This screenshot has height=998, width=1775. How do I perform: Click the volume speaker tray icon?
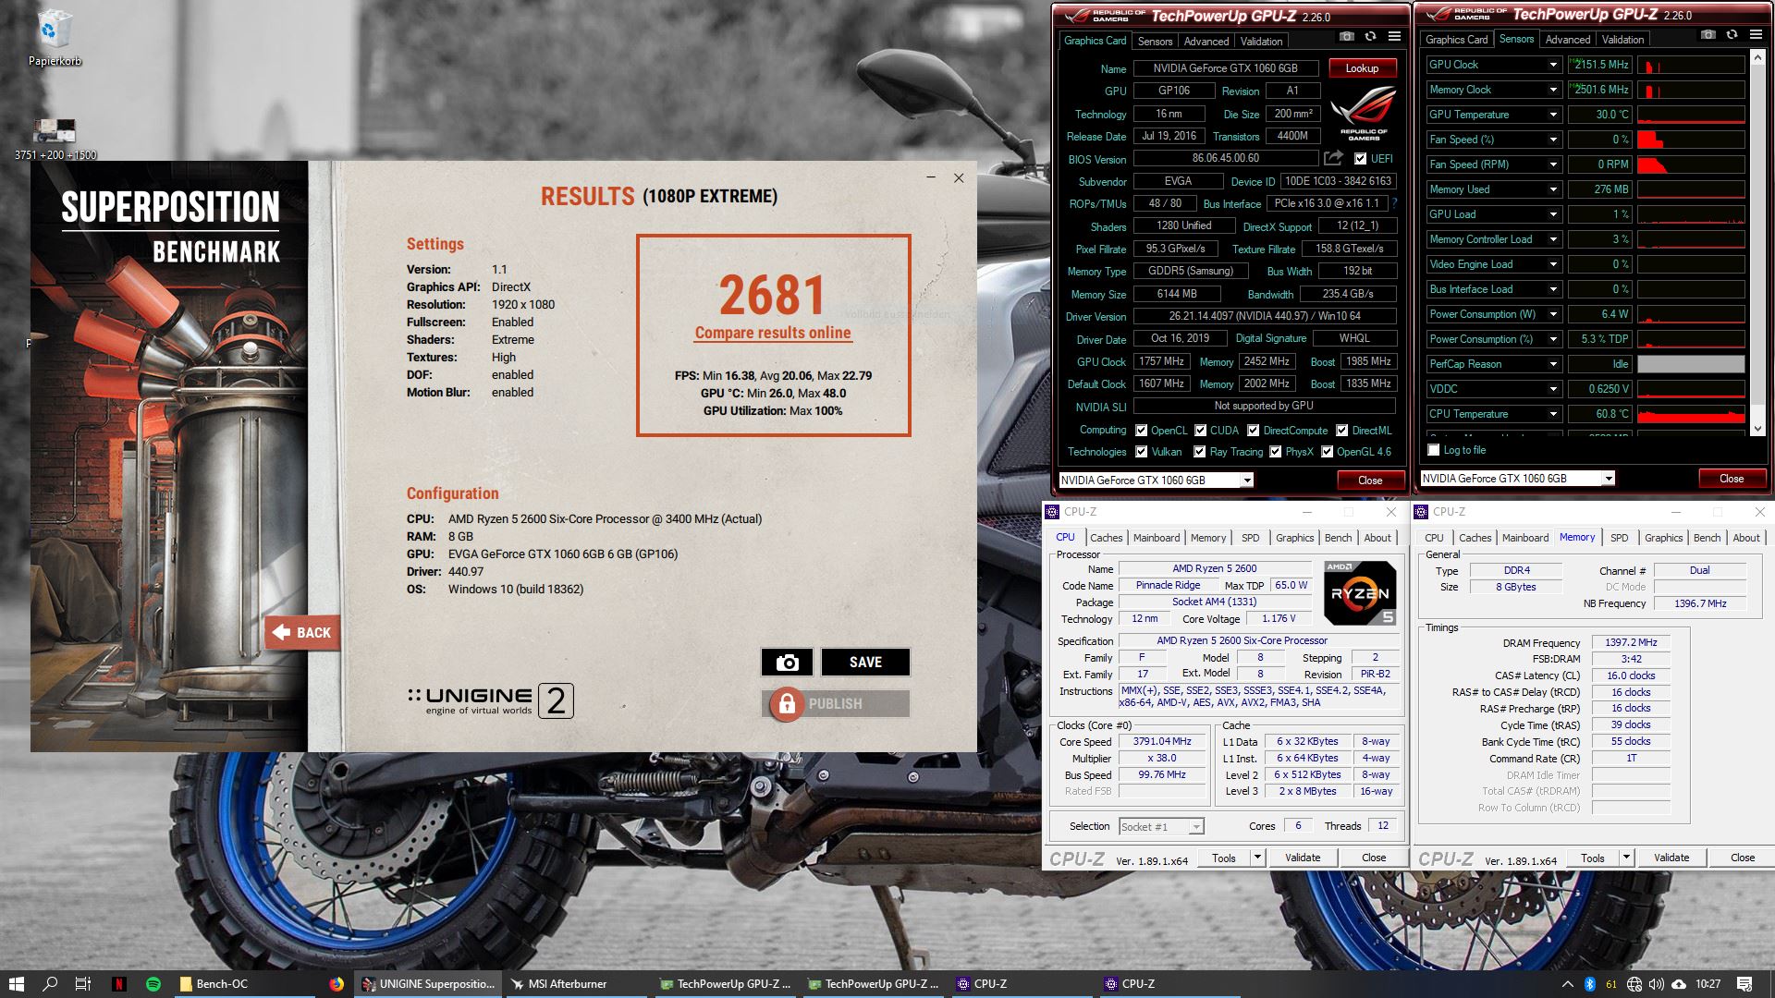point(1657,984)
